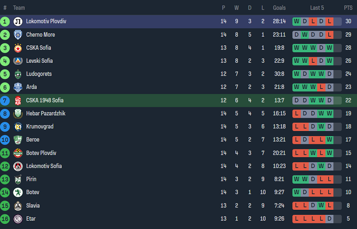Viewport: 357px width, 229px height.
Task: Click the Last 5 column header
Action: (317, 8)
